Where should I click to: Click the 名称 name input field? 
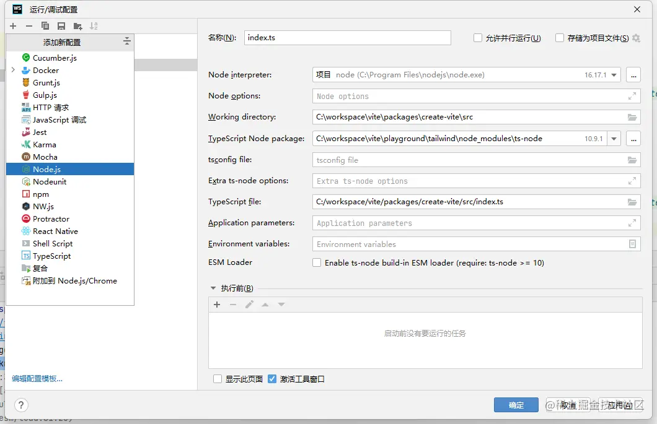tap(347, 38)
